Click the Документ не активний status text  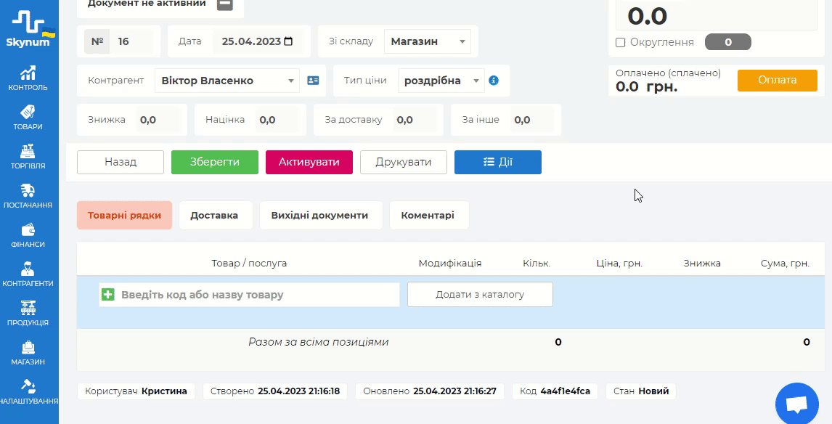147,4
